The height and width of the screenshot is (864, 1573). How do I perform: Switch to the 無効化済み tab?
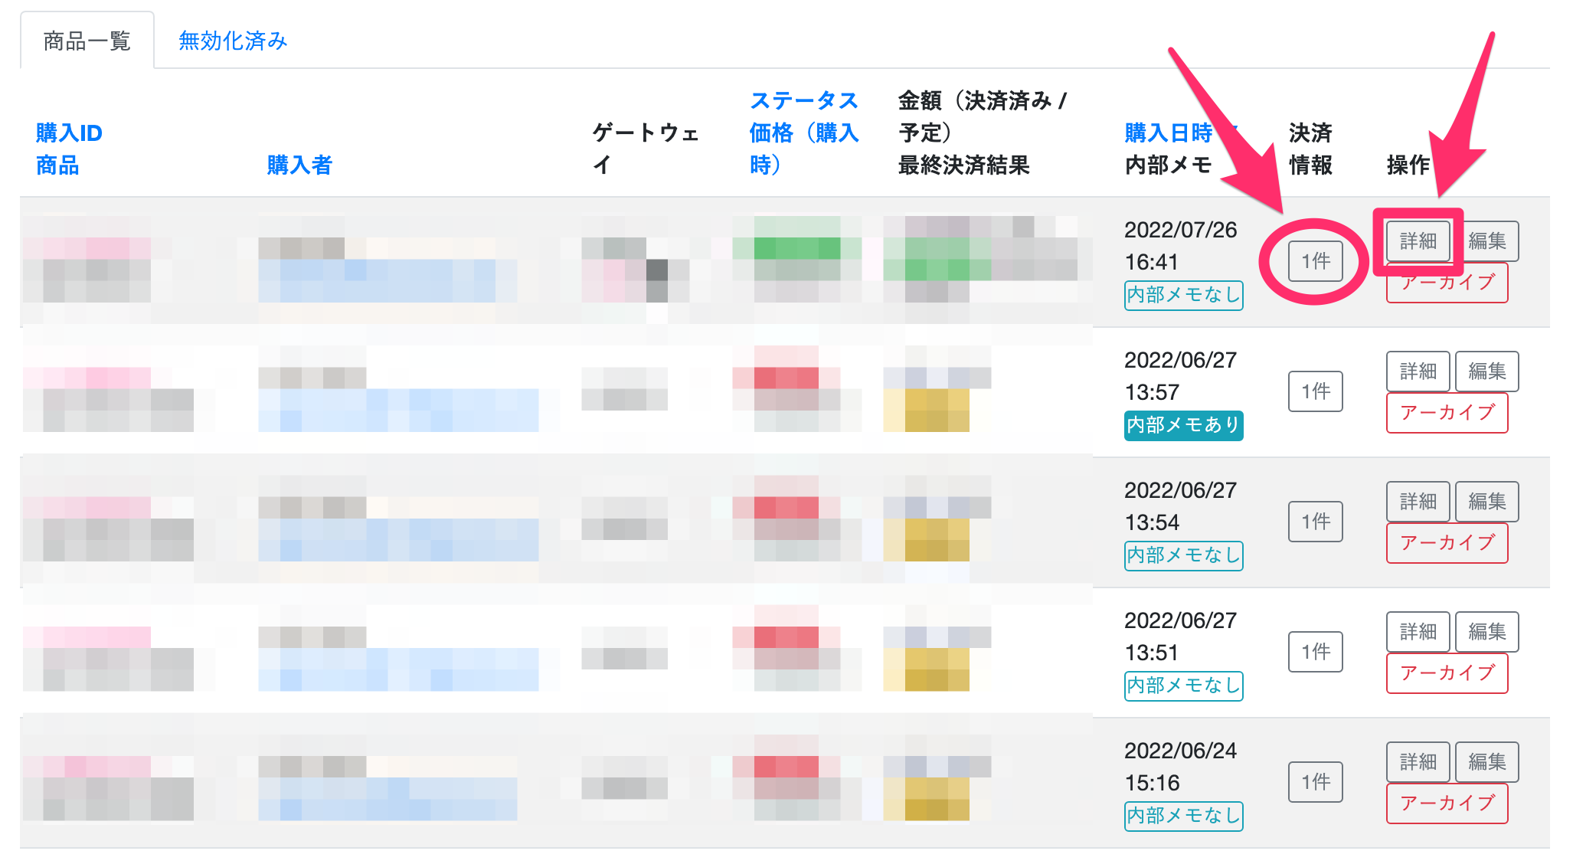pyautogui.click(x=233, y=41)
